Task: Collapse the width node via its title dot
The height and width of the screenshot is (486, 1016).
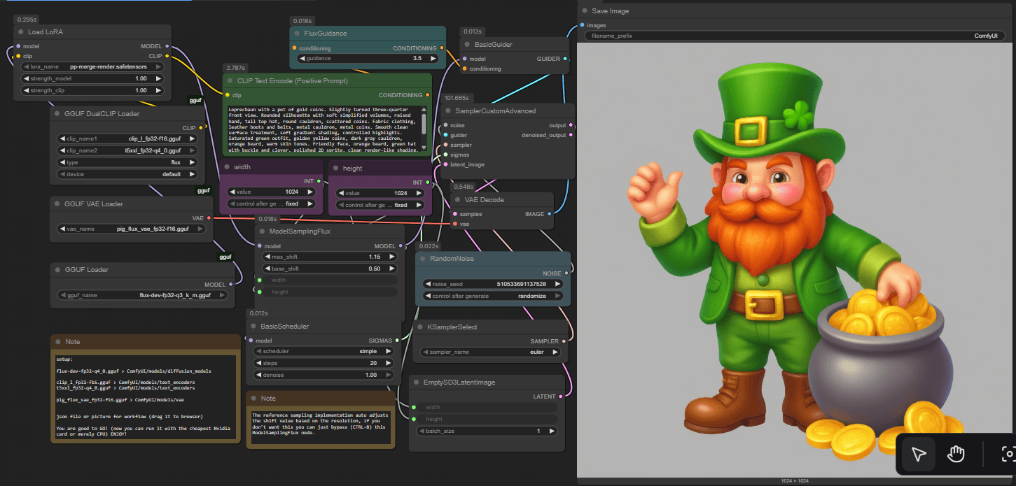Action: tap(227, 167)
